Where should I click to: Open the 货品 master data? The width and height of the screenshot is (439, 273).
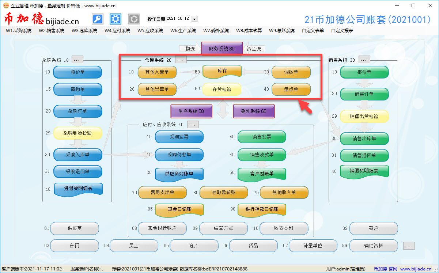pyautogui.click(x=253, y=246)
